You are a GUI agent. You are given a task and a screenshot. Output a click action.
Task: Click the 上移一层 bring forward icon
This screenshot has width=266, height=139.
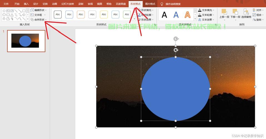click(x=224, y=12)
